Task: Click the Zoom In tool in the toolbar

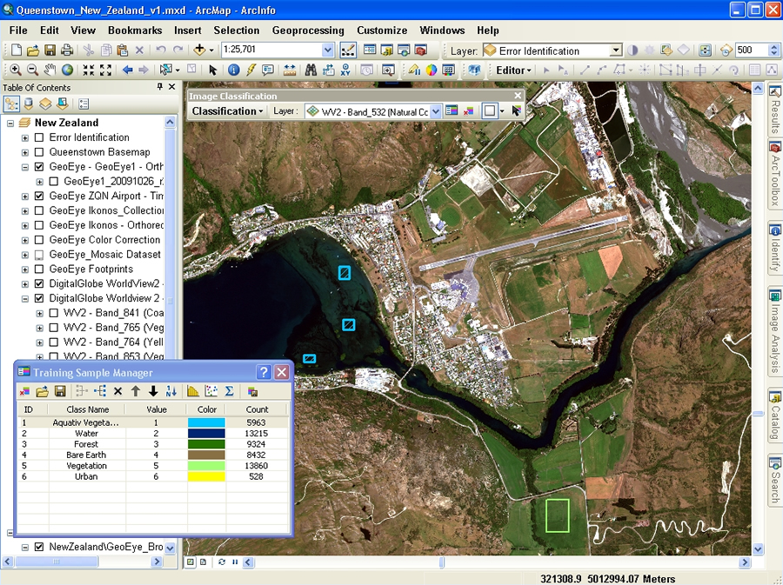Action: pyautogui.click(x=16, y=70)
